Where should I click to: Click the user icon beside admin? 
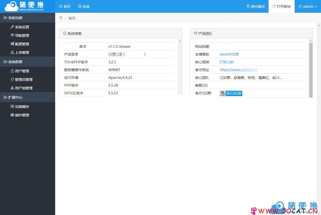tap(300, 6)
